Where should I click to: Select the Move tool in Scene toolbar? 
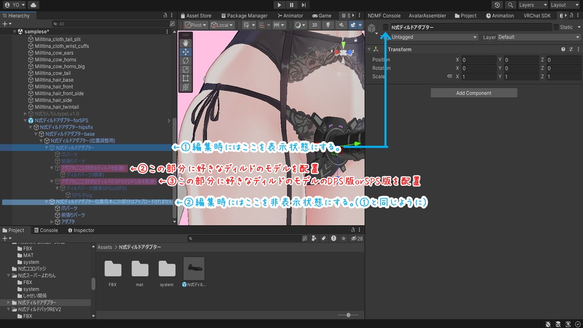186,52
